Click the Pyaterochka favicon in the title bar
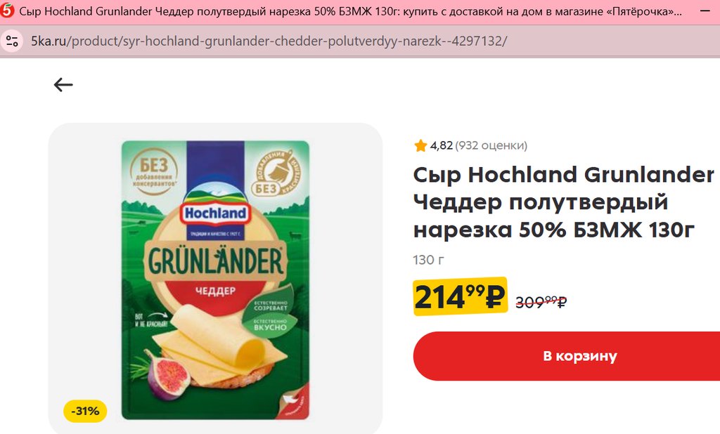The width and height of the screenshot is (720, 434). [7, 10]
